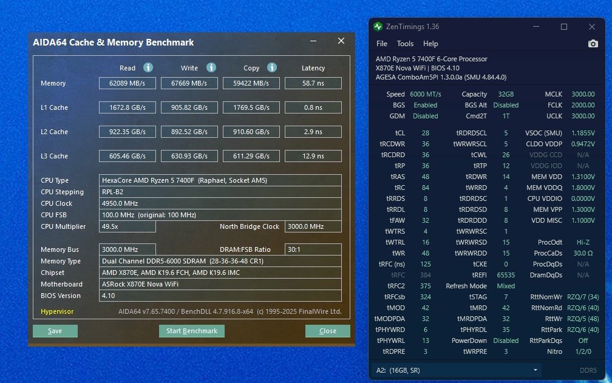Click the Write info icon in AIDA64
This screenshot has height=383, width=612.
coord(211,67)
